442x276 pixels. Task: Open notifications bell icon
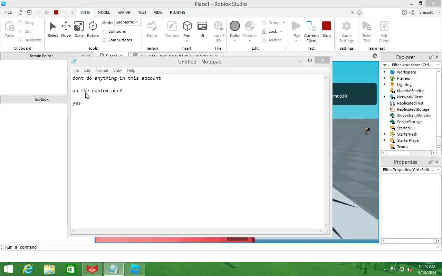[359, 12]
